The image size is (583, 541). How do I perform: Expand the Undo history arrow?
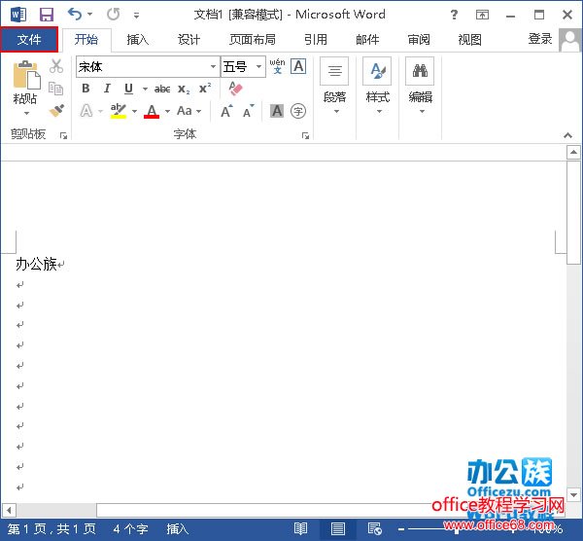pos(89,15)
